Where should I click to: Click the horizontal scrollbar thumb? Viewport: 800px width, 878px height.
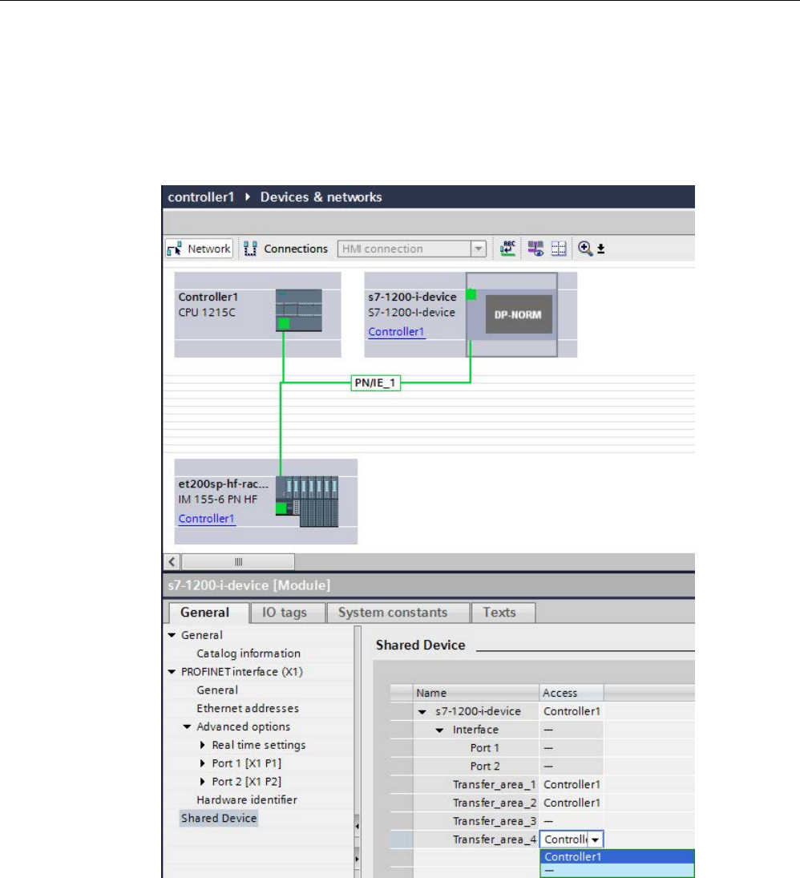click(x=239, y=561)
